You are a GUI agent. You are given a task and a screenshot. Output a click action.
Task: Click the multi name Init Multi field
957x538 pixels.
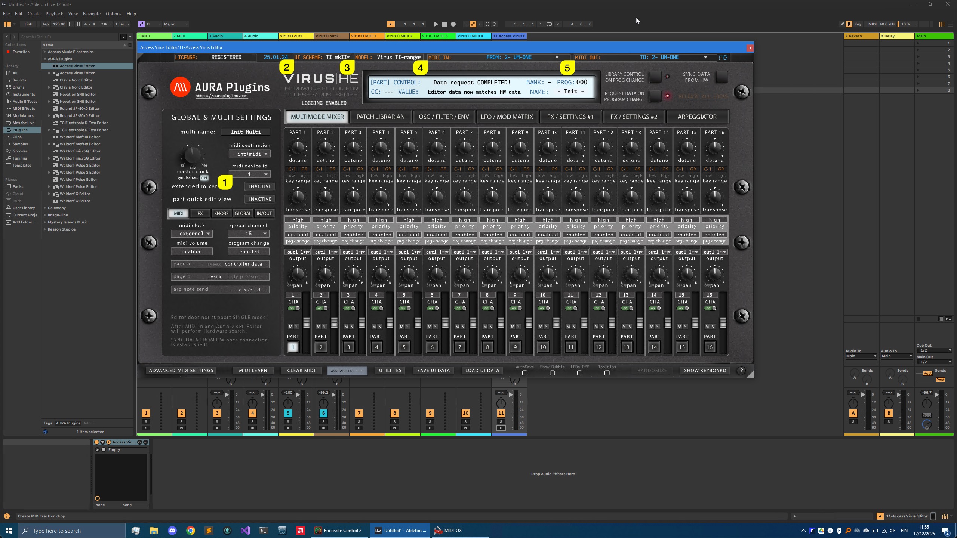[x=245, y=132]
